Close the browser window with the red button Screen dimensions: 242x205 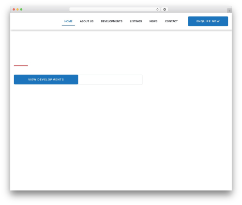pos(14,9)
